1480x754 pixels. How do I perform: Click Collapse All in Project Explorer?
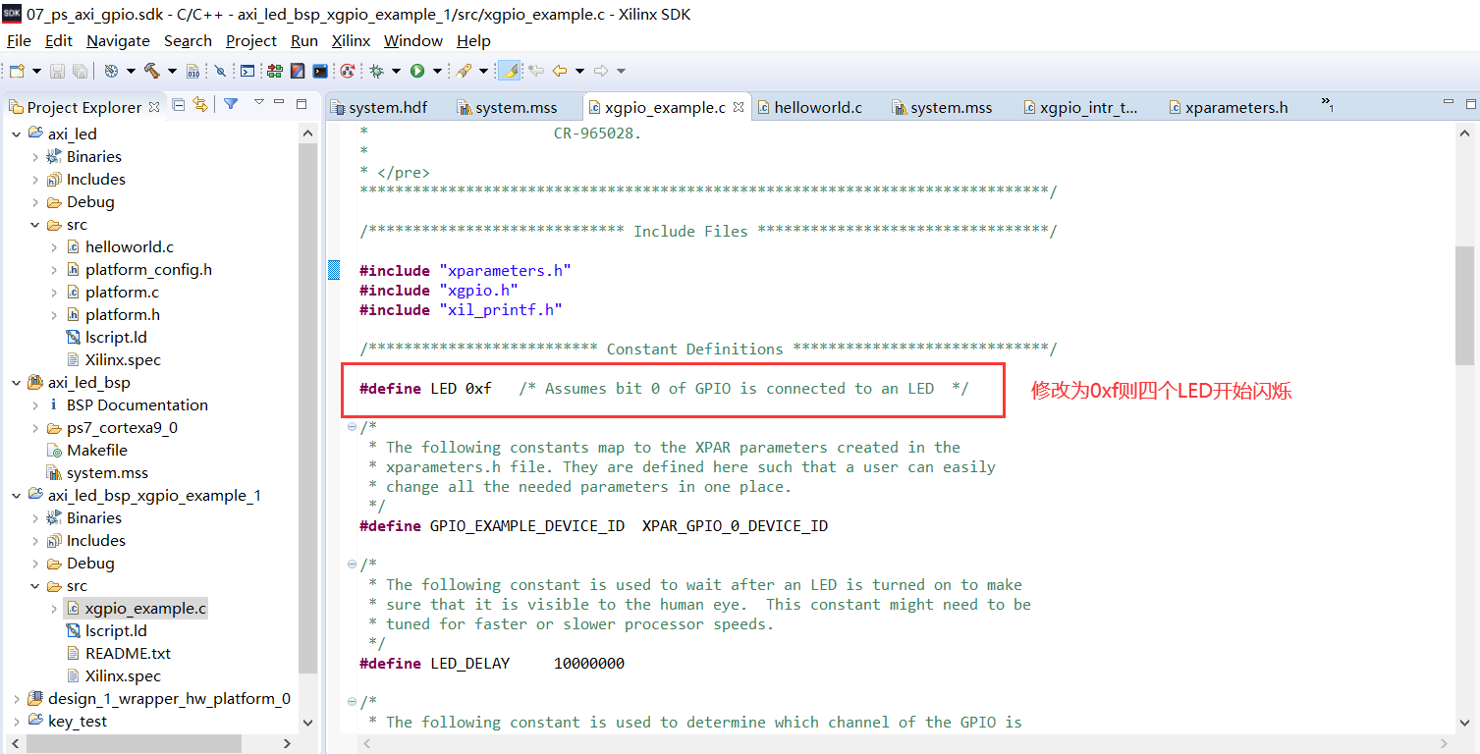coord(179,104)
